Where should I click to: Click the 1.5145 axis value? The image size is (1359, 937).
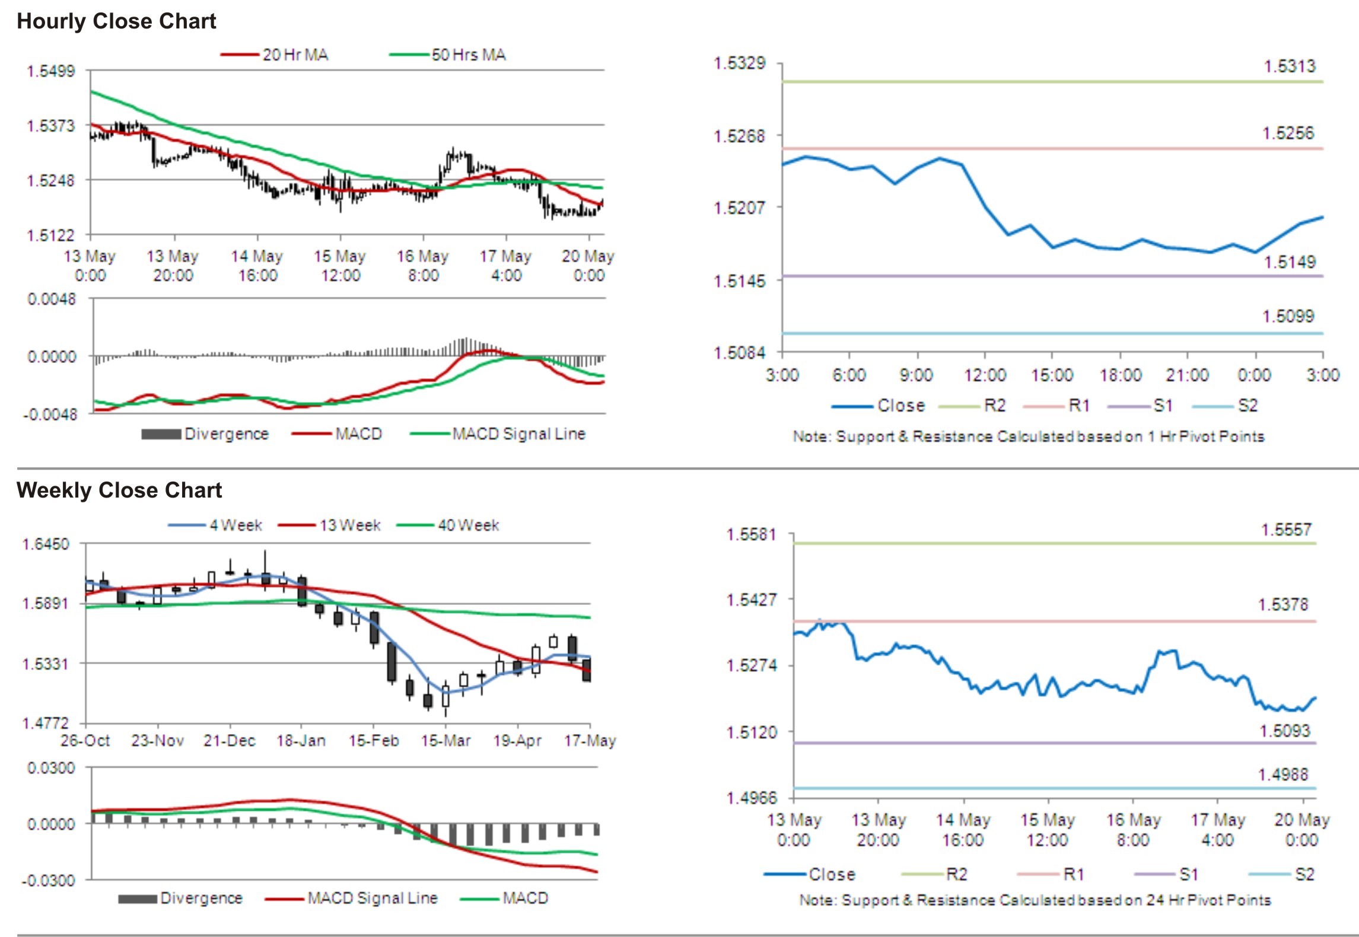coord(739,281)
